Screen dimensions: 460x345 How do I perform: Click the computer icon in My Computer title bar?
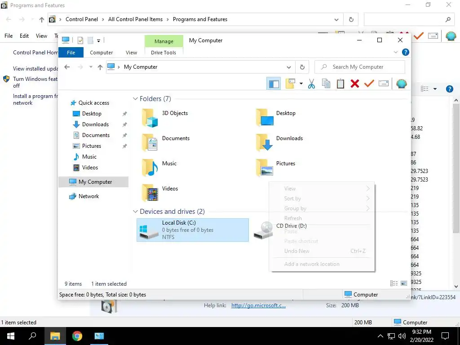[66, 40]
